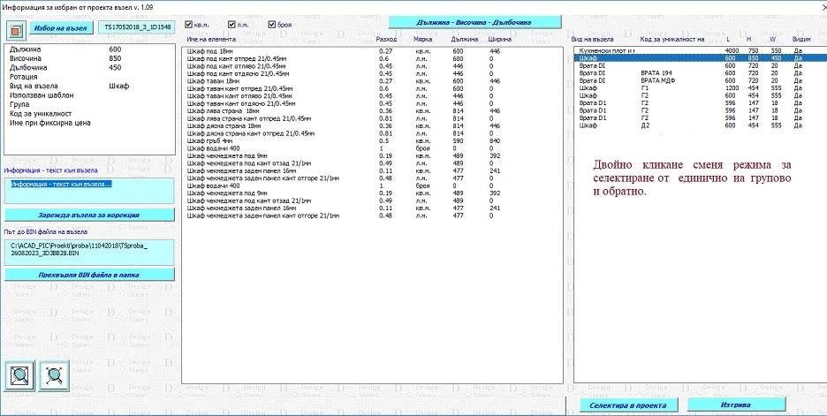Click the zoom-to-node magnifier icon
This screenshot has height=416, width=827.
[20, 375]
